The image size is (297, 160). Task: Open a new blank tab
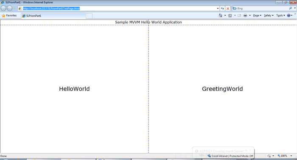click(x=89, y=16)
